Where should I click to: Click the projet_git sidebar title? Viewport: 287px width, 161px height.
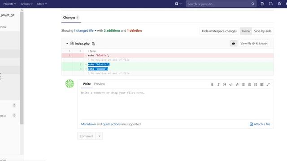[x=7, y=15]
